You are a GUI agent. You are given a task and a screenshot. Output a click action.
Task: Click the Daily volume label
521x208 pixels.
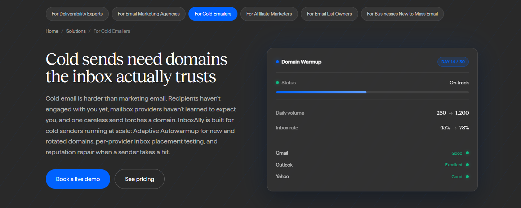pos(290,113)
